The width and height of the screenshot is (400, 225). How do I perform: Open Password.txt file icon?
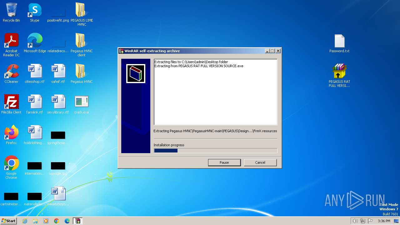pos(339,43)
